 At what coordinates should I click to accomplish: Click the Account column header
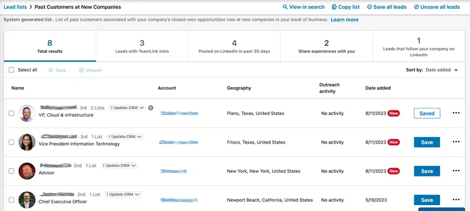tap(167, 88)
